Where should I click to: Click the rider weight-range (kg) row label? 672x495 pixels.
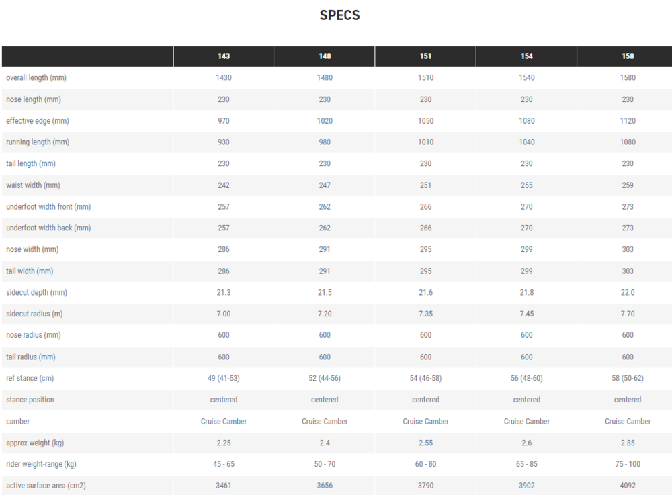point(40,464)
